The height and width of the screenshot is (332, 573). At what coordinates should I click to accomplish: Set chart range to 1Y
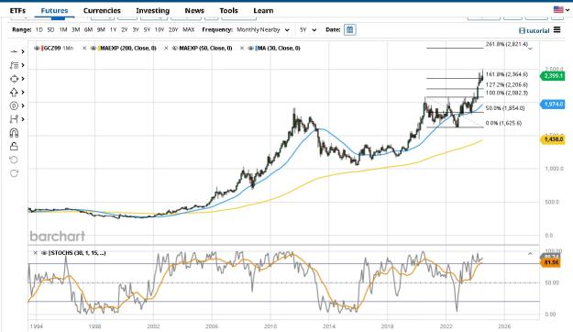click(x=114, y=29)
